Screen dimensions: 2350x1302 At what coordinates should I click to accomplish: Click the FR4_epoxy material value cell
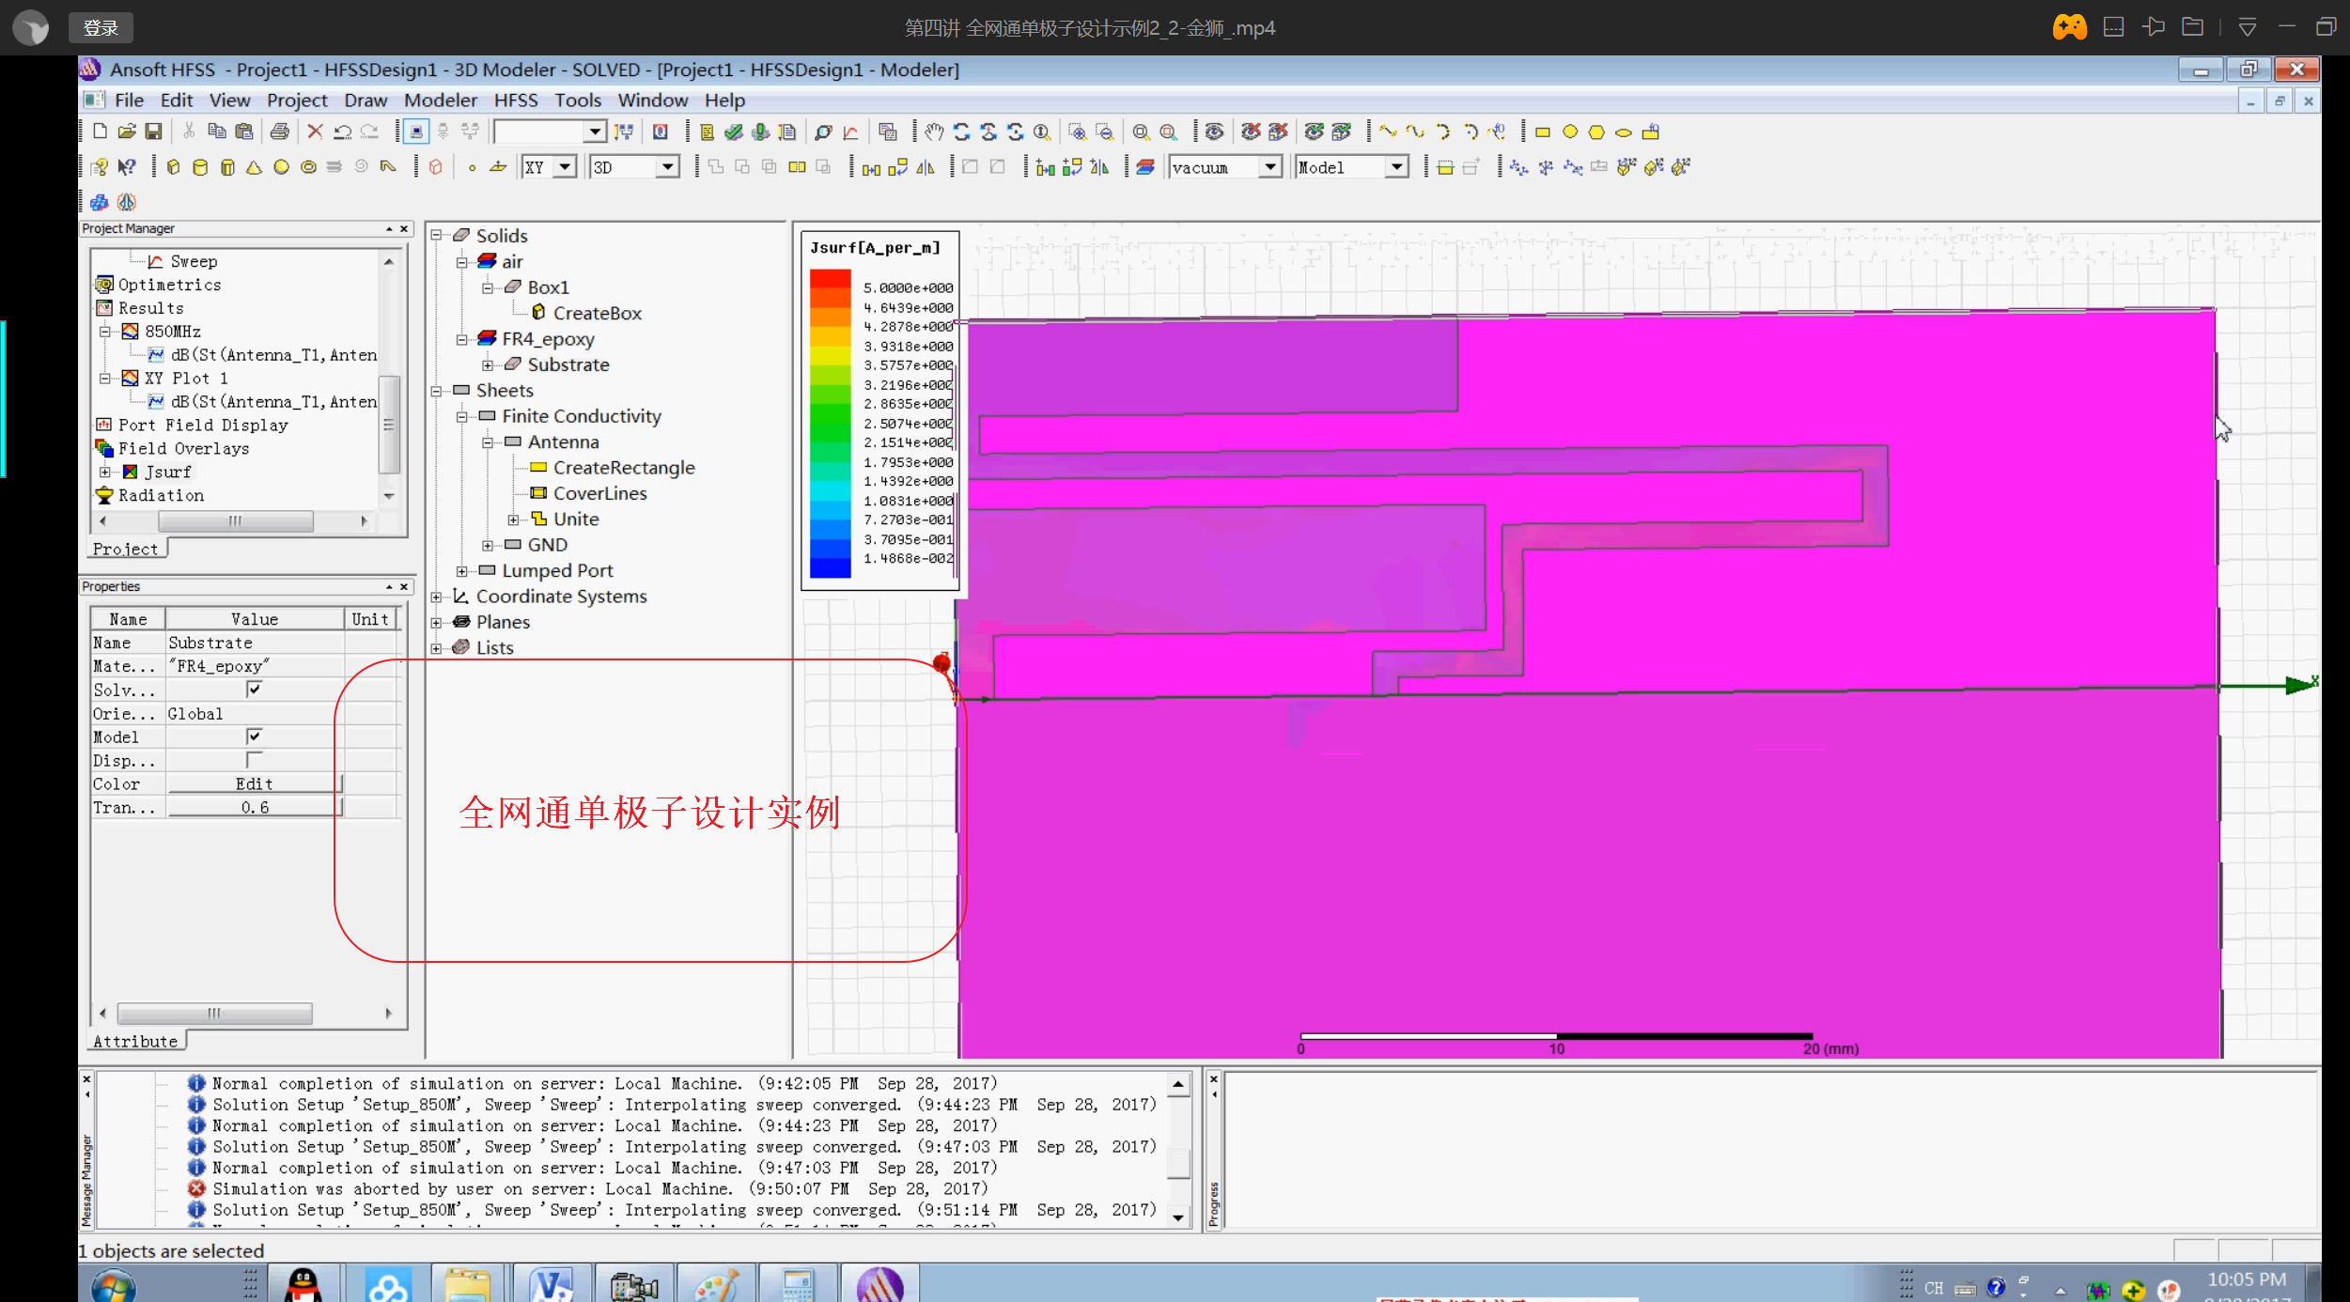255,666
